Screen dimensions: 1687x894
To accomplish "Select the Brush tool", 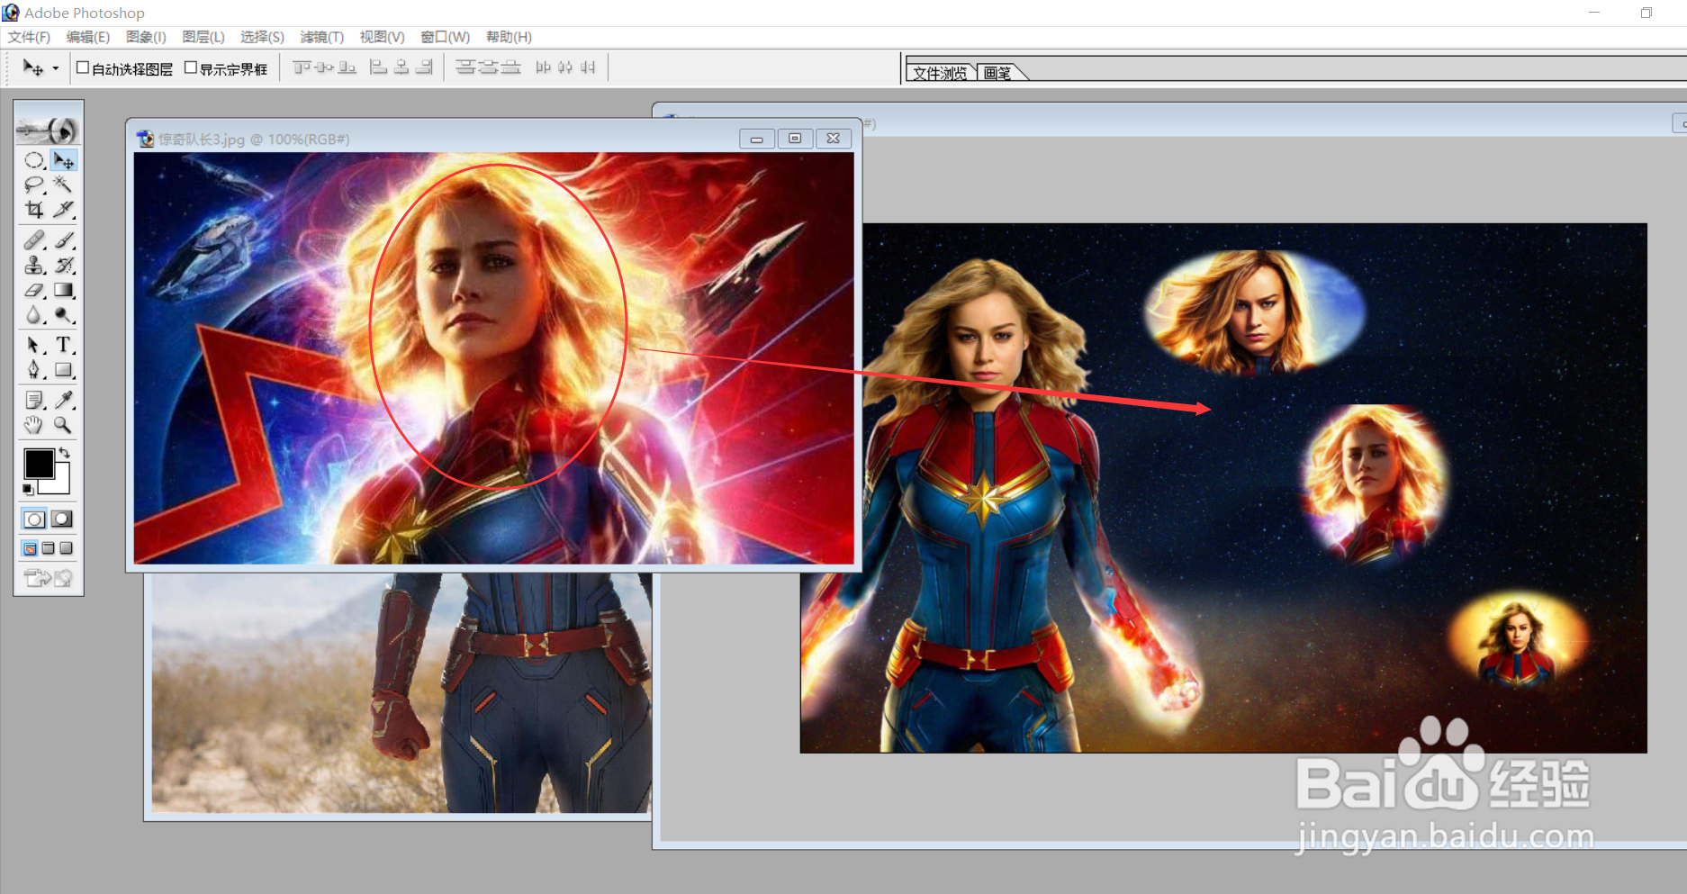I will pos(63,240).
